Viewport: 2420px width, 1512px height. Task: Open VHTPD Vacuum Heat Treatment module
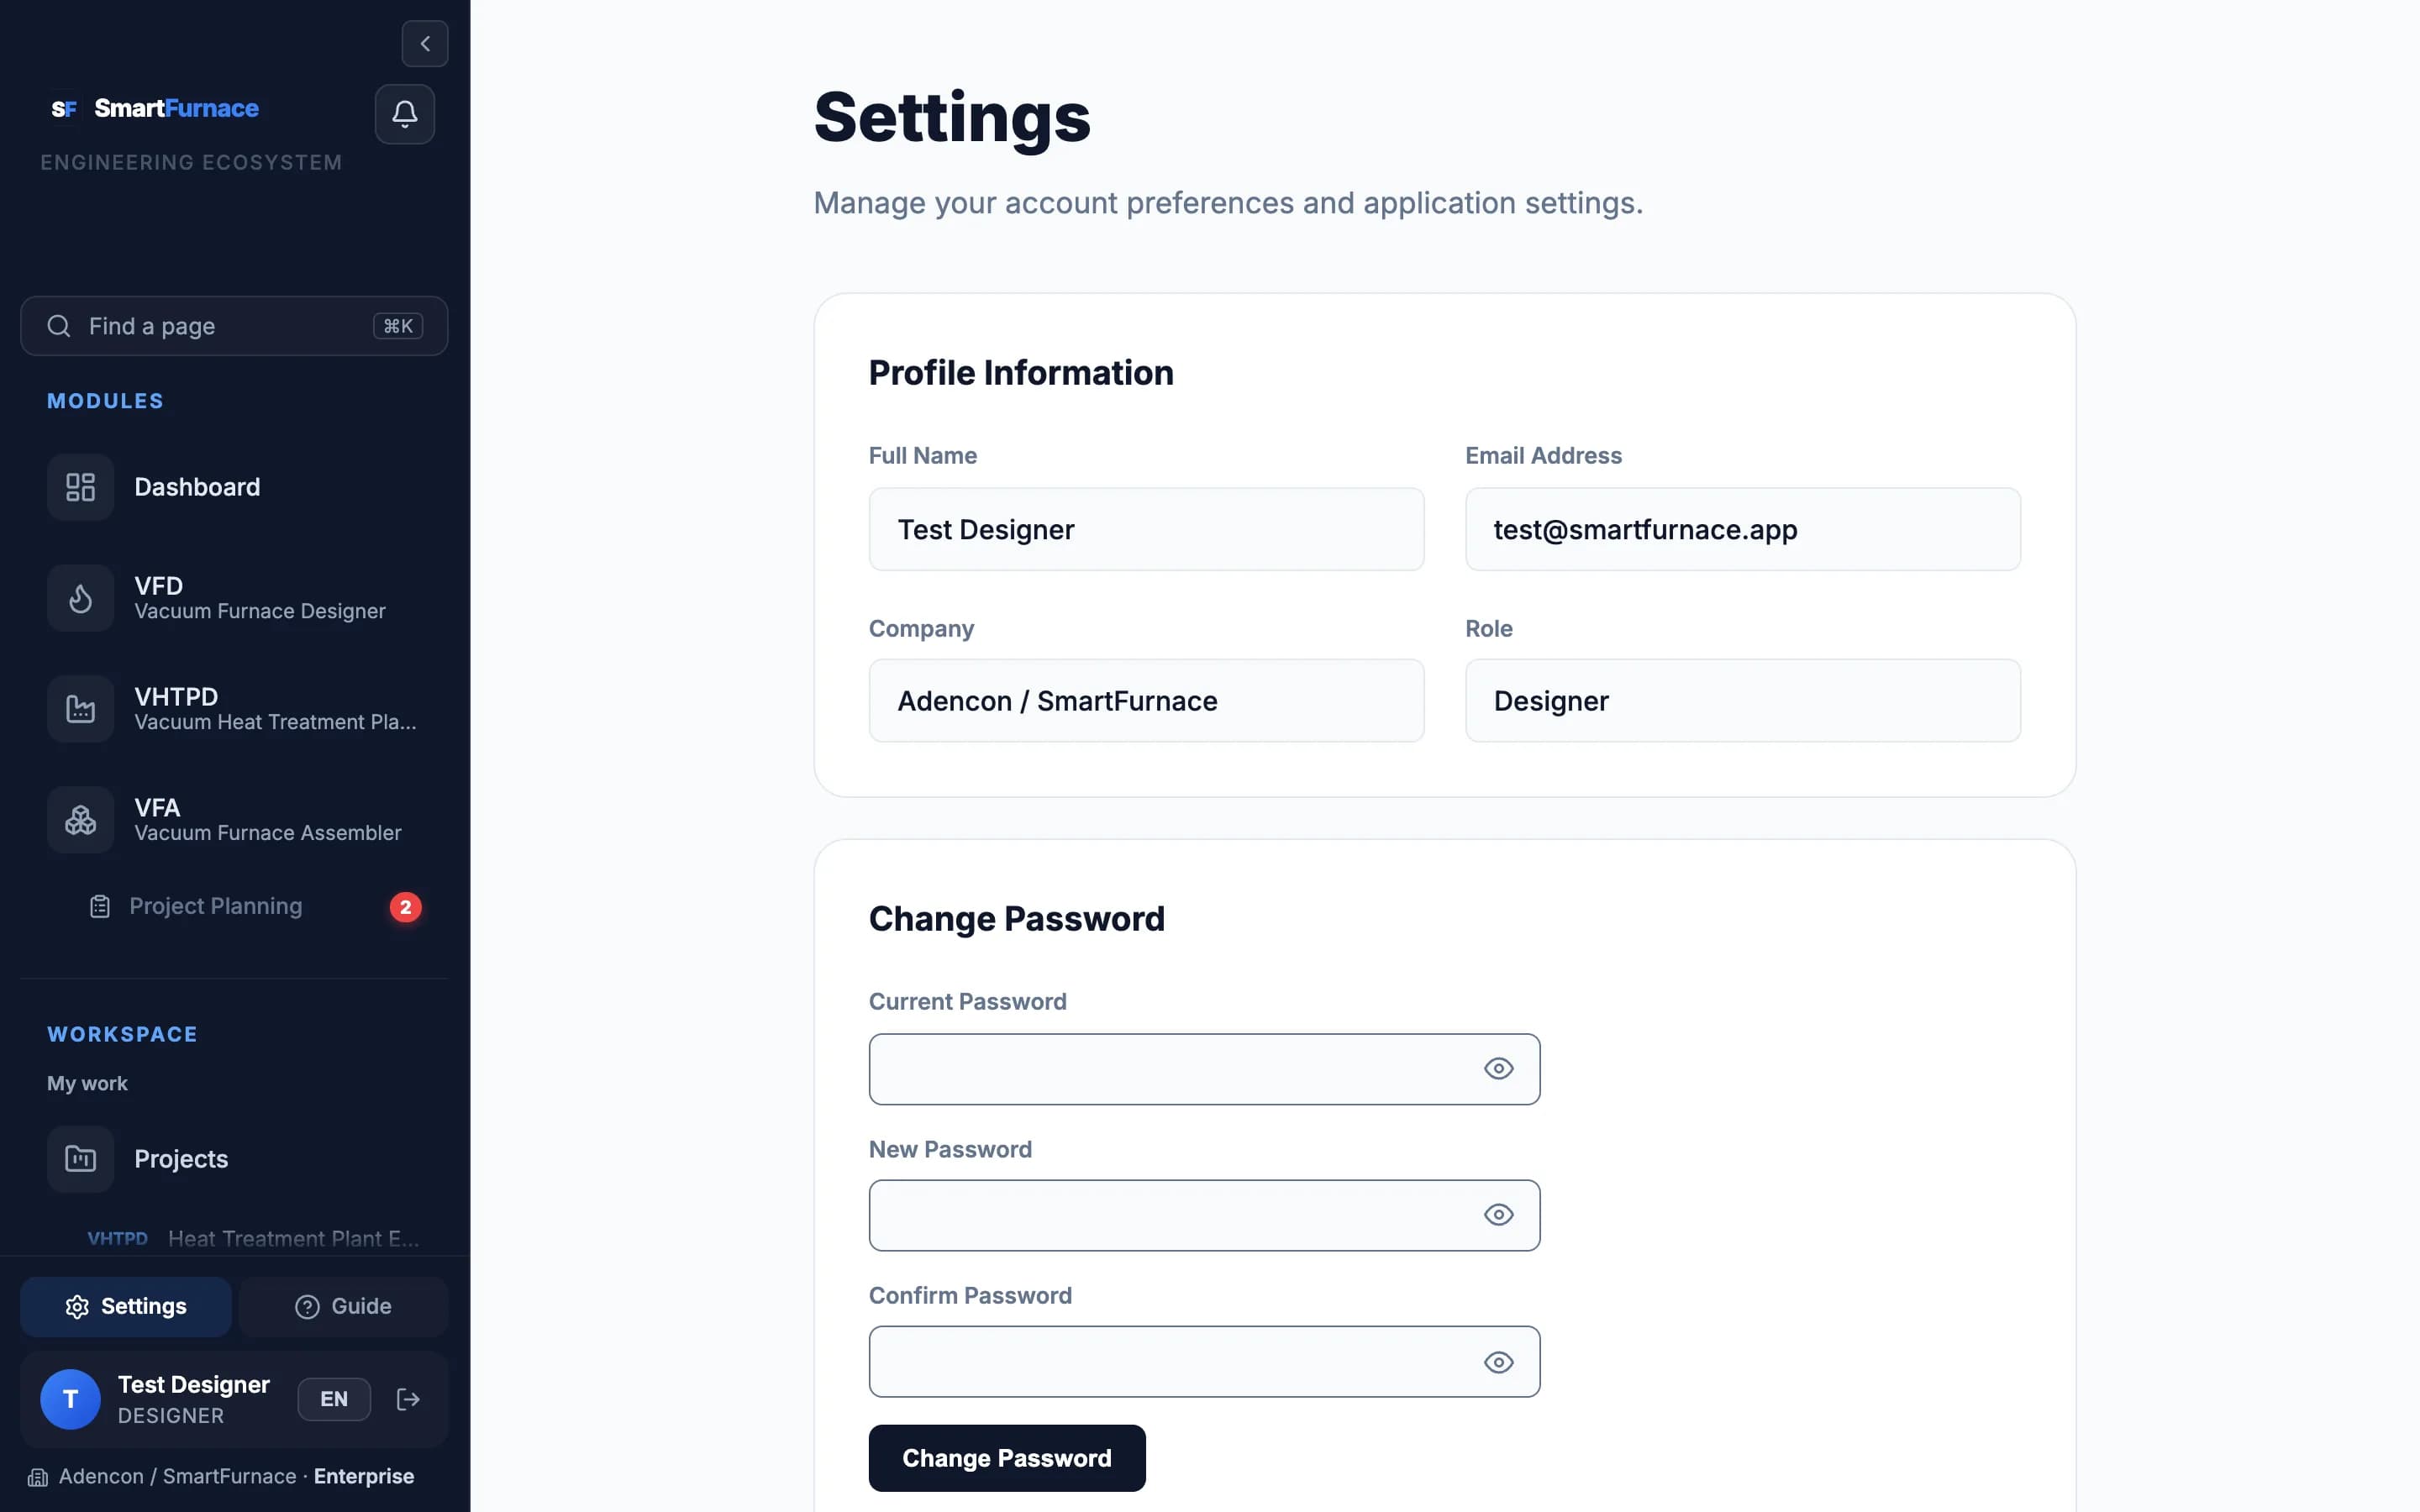(x=234, y=709)
